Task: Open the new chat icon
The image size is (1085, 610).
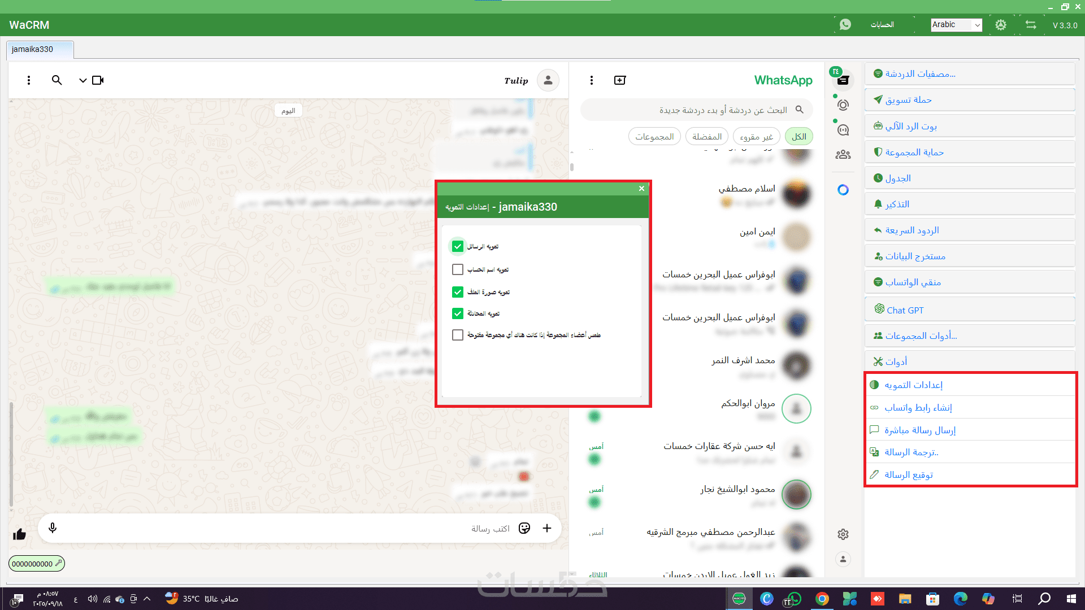Action: click(x=620, y=80)
